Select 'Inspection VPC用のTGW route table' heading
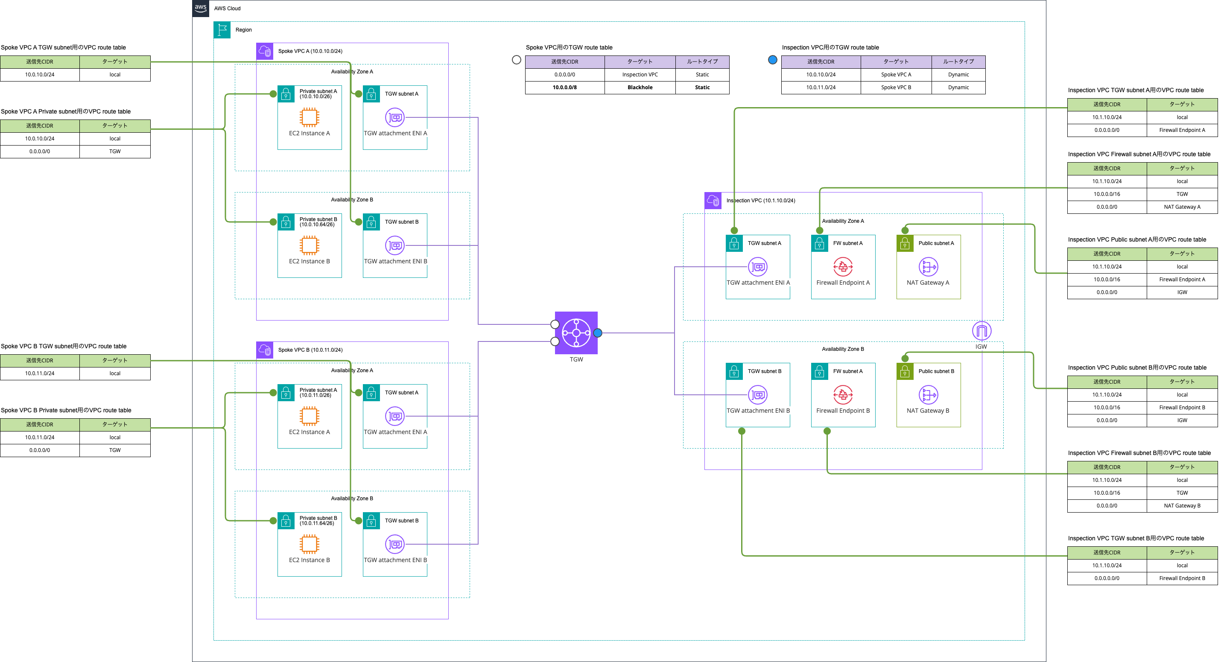Viewport: 1221px width, 662px height. coord(830,47)
